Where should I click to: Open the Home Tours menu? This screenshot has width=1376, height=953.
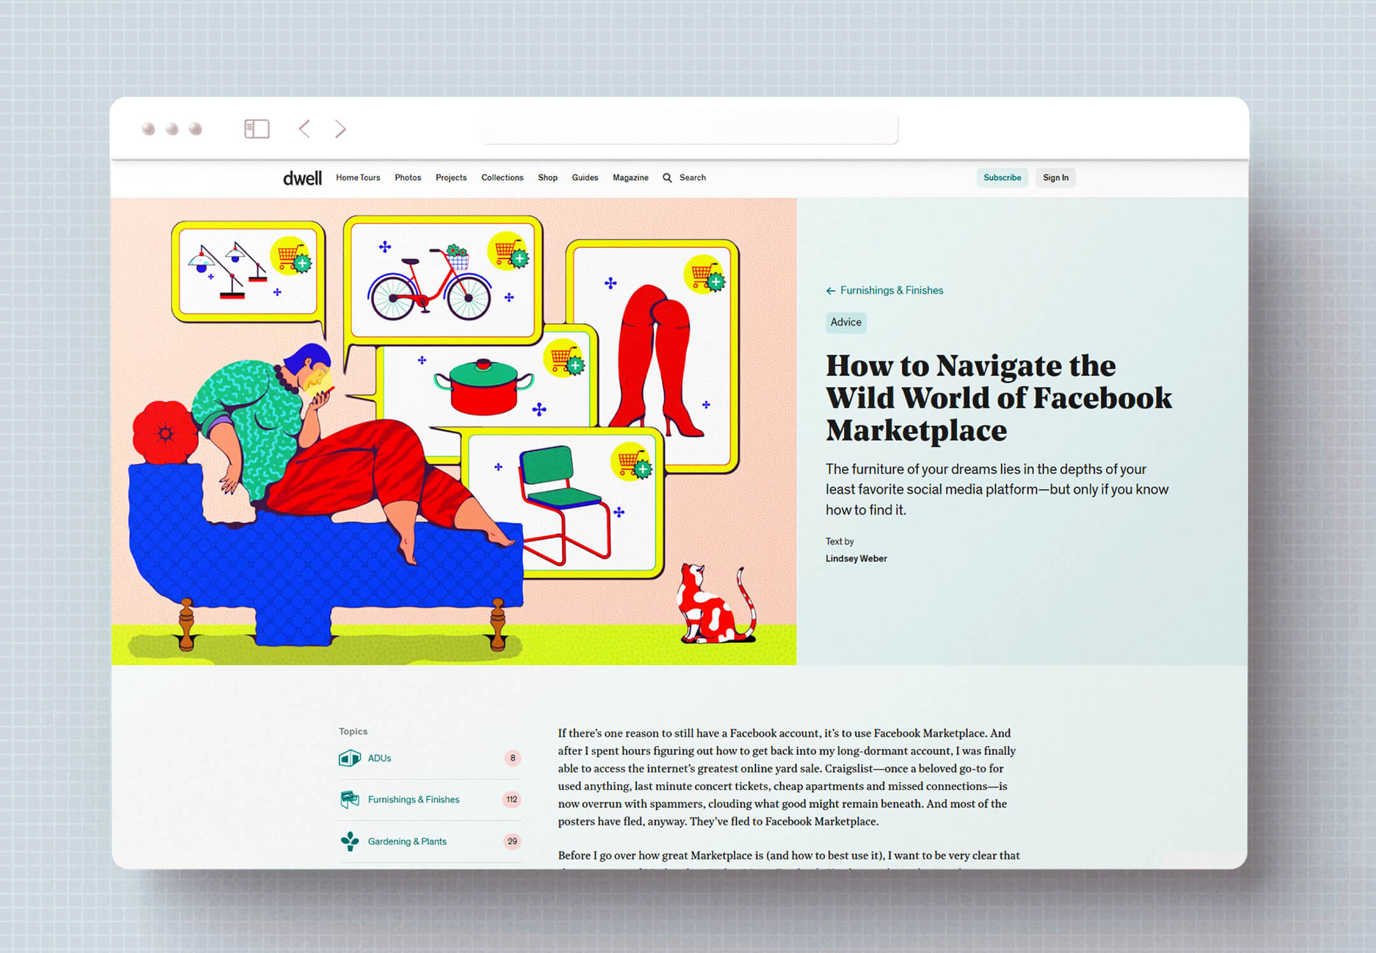(358, 178)
